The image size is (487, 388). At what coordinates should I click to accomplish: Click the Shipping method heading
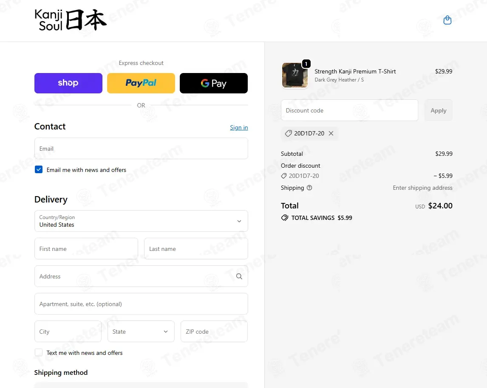(61, 372)
